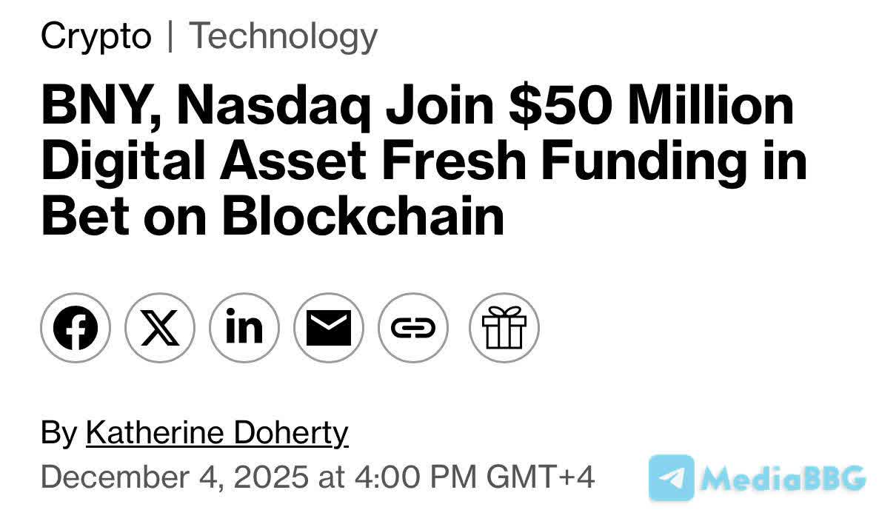
Task: Share the article on LinkedIn
Action: coord(244,327)
